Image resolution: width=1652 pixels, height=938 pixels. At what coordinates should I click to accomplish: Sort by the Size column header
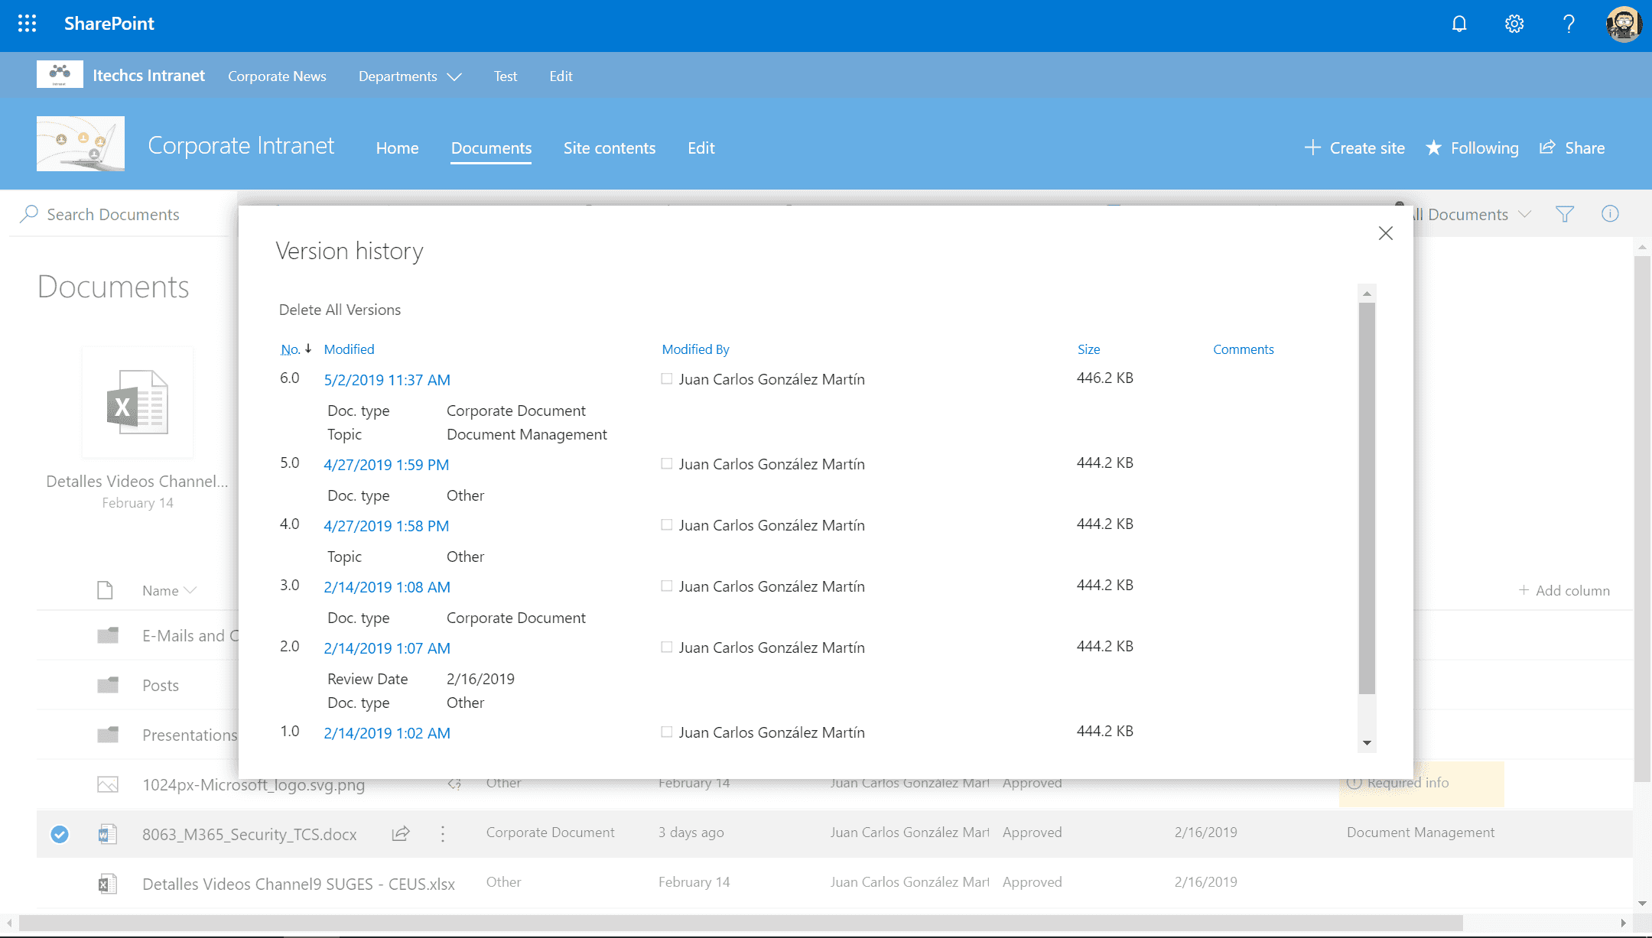[1088, 349]
